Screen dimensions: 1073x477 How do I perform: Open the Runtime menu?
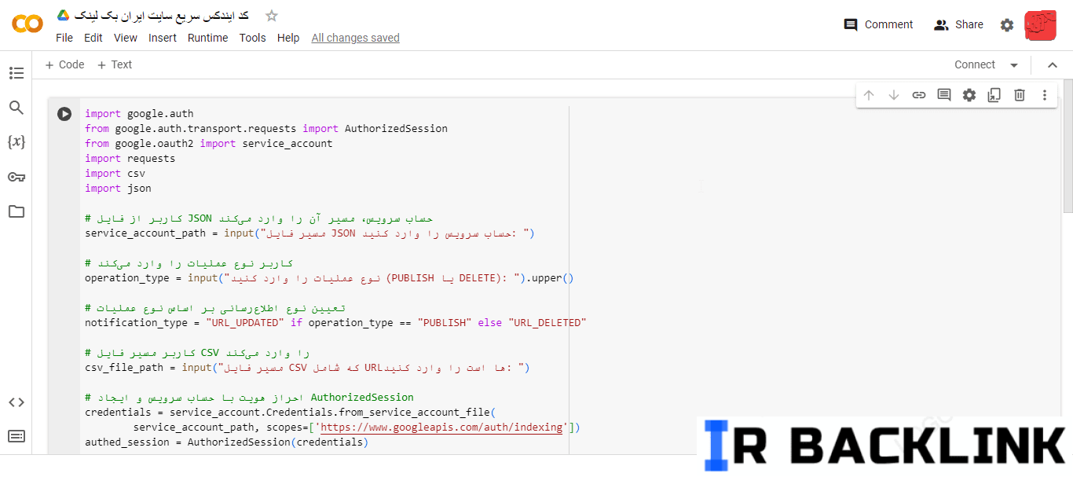click(x=207, y=38)
